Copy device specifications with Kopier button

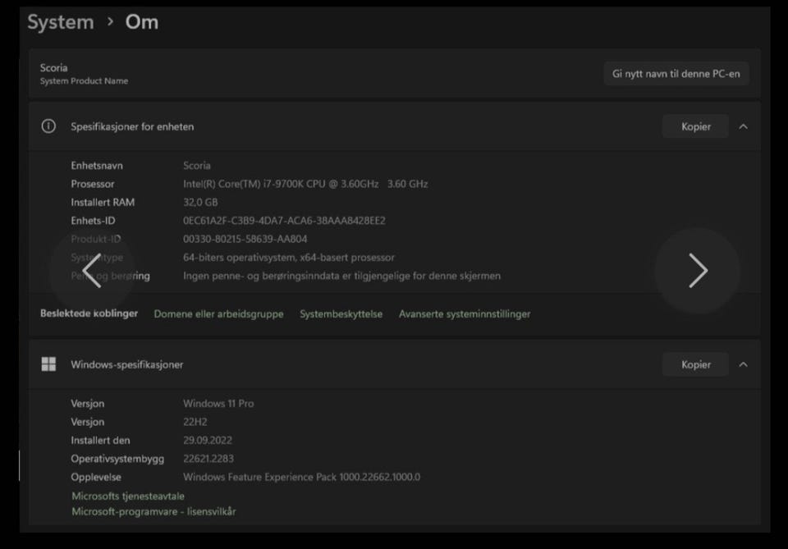695,126
